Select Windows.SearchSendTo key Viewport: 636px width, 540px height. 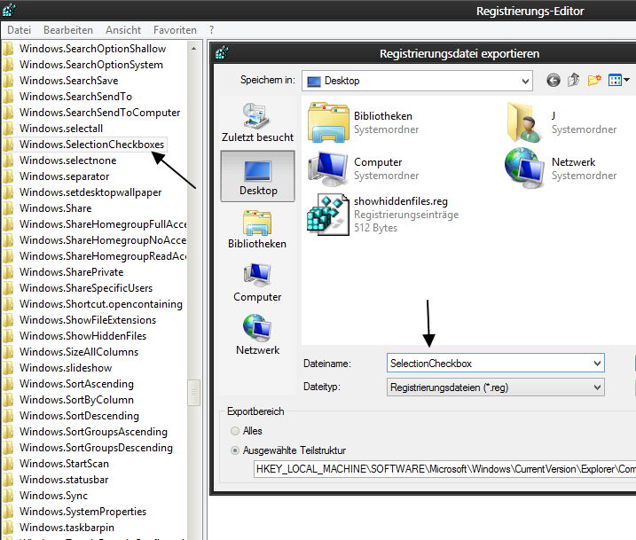tap(76, 97)
